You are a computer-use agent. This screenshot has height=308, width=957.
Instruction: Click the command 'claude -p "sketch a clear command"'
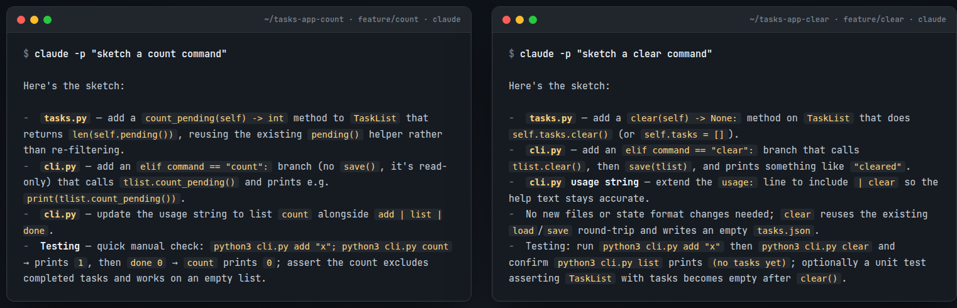(616, 54)
